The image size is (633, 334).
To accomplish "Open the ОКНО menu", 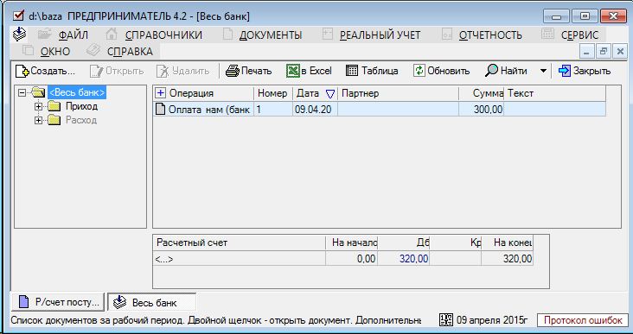I will [55, 52].
